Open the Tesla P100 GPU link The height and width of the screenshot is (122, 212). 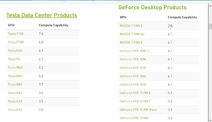[x=16, y=42]
